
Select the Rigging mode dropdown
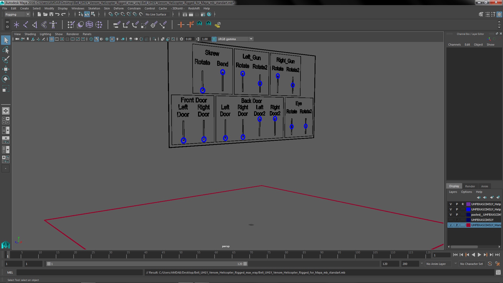click(x=17, y=14)
